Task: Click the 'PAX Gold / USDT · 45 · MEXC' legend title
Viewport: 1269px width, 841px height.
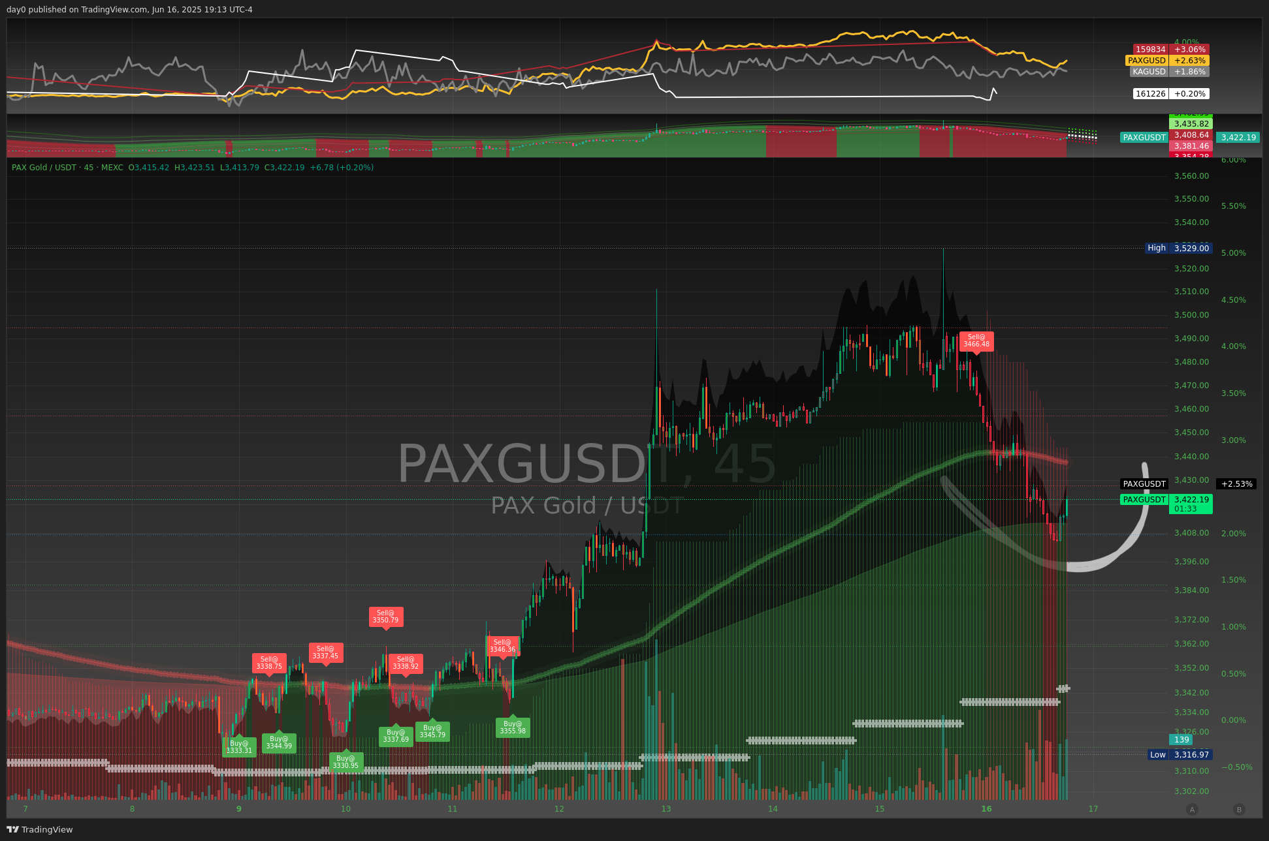Action: [67, 168]
